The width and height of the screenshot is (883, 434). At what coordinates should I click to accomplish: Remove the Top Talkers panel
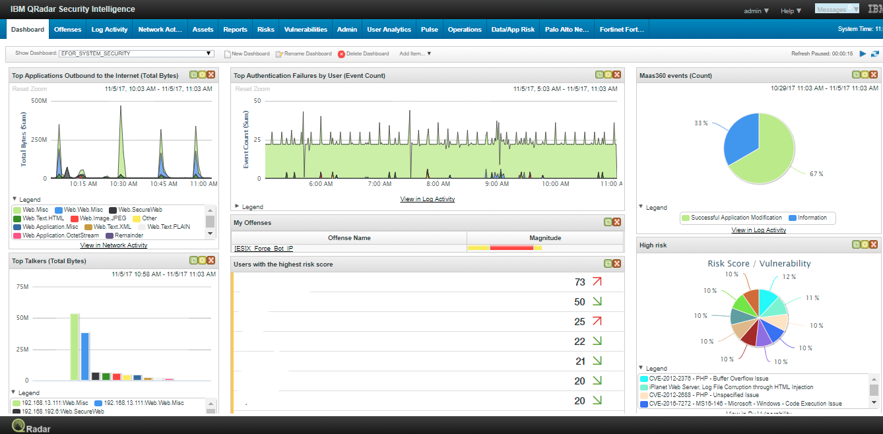pos(211,261)
